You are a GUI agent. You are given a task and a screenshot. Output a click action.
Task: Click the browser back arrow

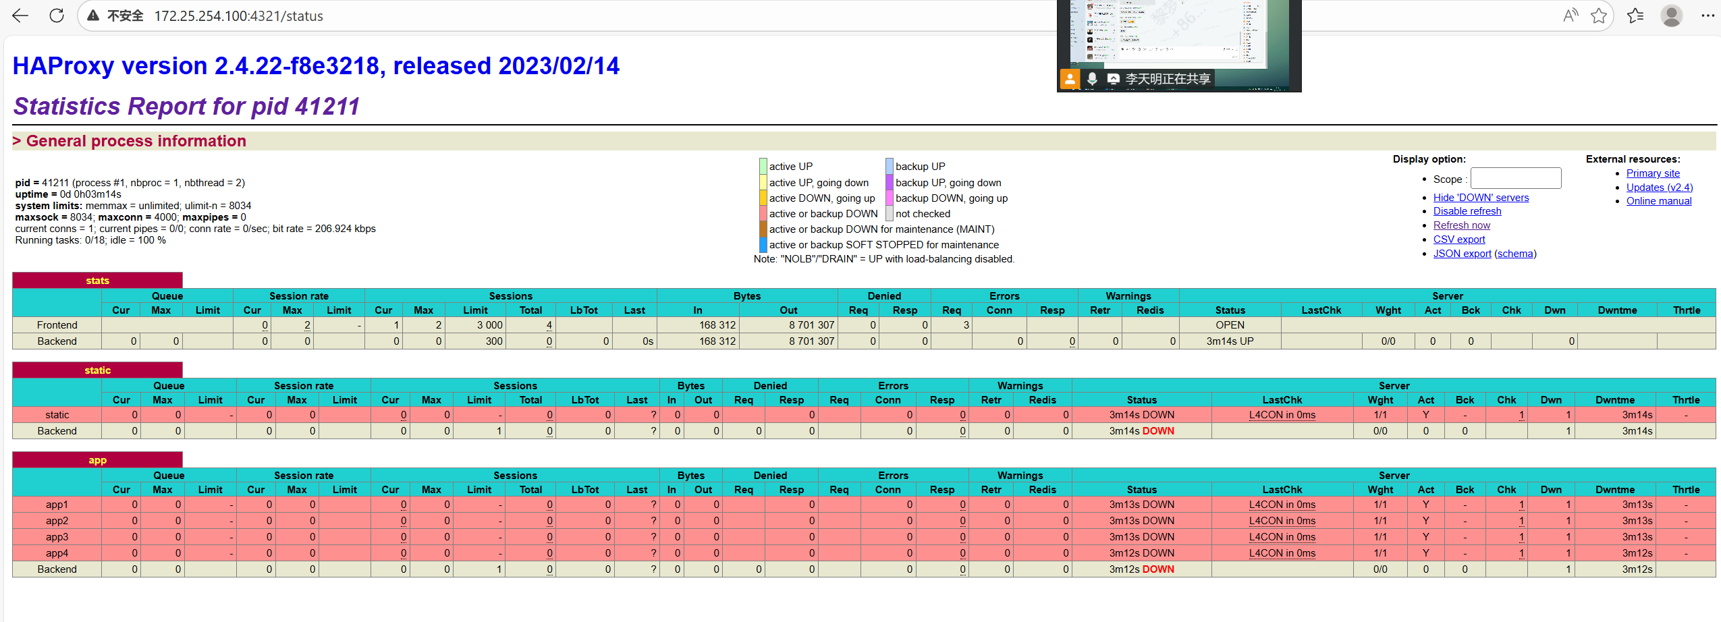(20, 16)
